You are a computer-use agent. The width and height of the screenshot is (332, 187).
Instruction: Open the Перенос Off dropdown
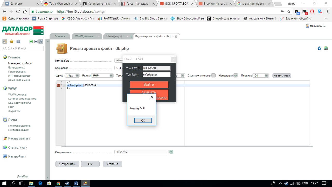(261, 76)
